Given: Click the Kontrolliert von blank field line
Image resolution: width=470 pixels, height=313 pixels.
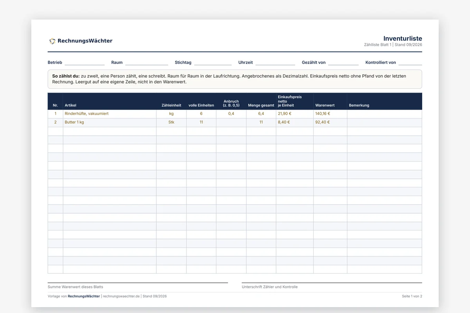Looking at the screenshot, I should 410,65.
